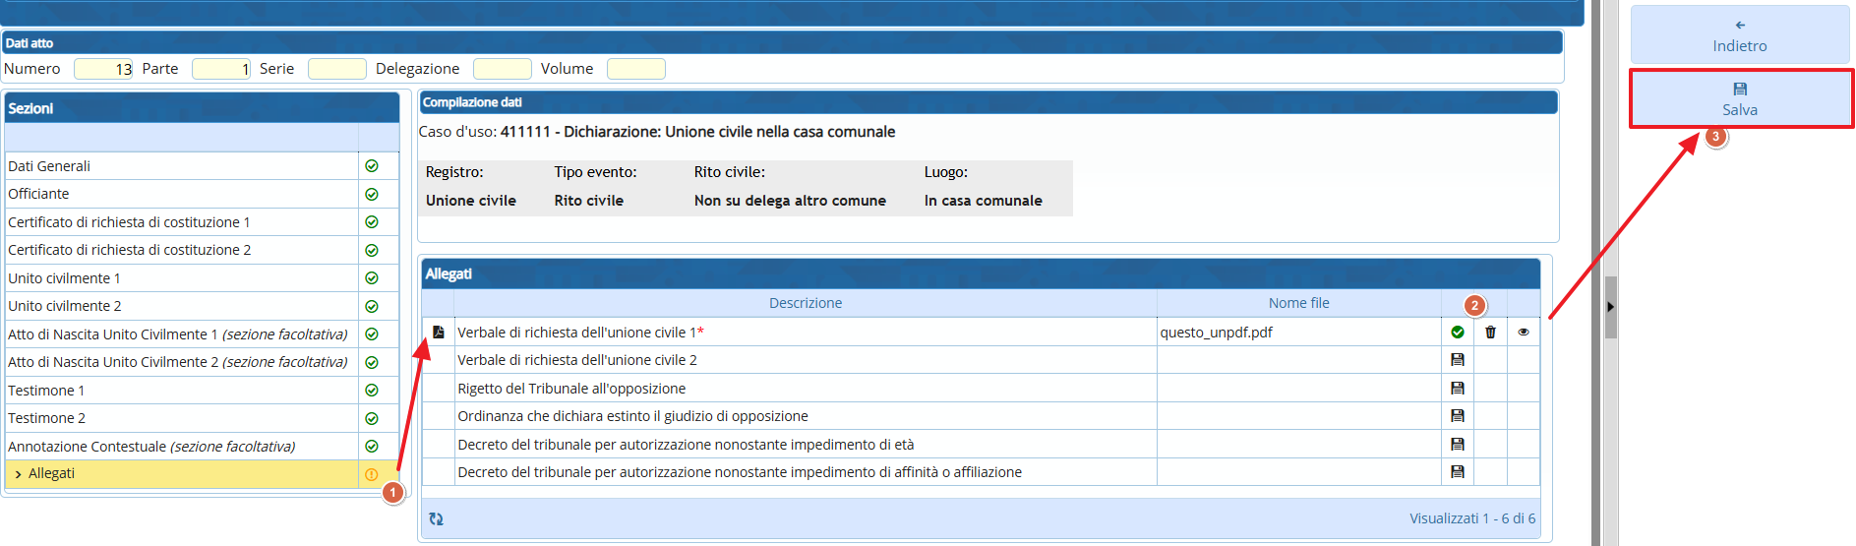Expand the Allegati section chevron
Screen dimensions: 1856x546
pos(18,474)
